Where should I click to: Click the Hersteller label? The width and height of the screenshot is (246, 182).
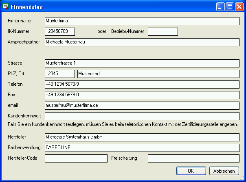click(17, 137)
